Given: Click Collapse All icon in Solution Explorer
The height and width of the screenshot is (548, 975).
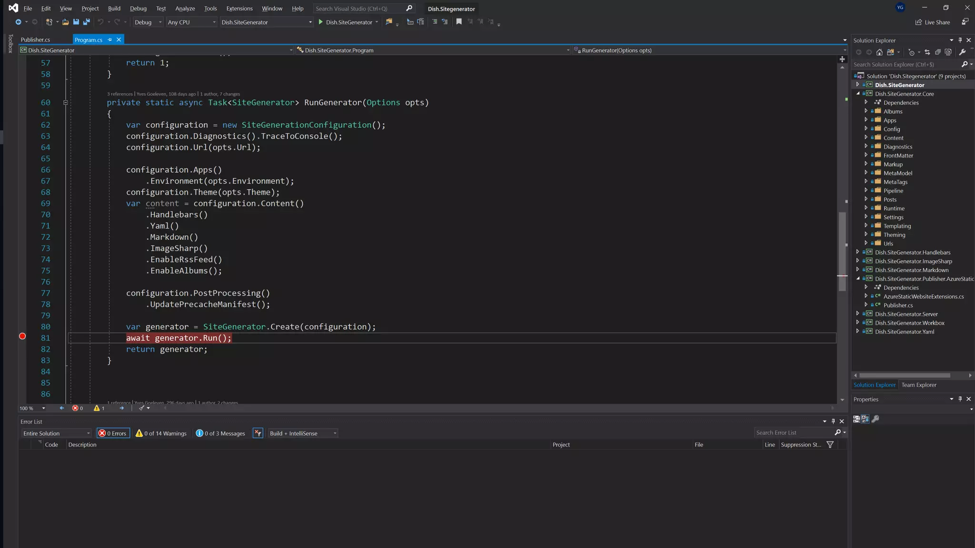Looking at the screenshot, I should point(937,52).
